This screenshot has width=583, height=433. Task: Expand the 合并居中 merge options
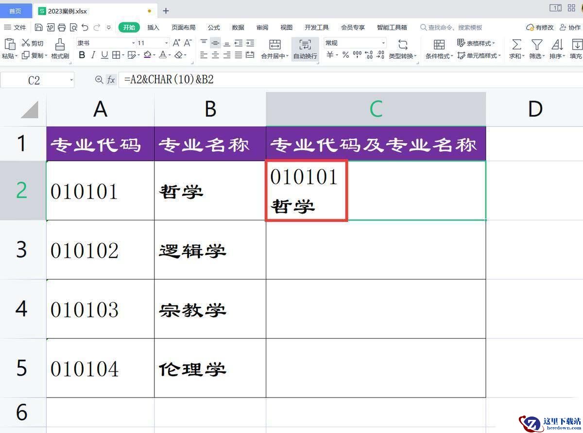pyautogui.click(x=287, y=57)
